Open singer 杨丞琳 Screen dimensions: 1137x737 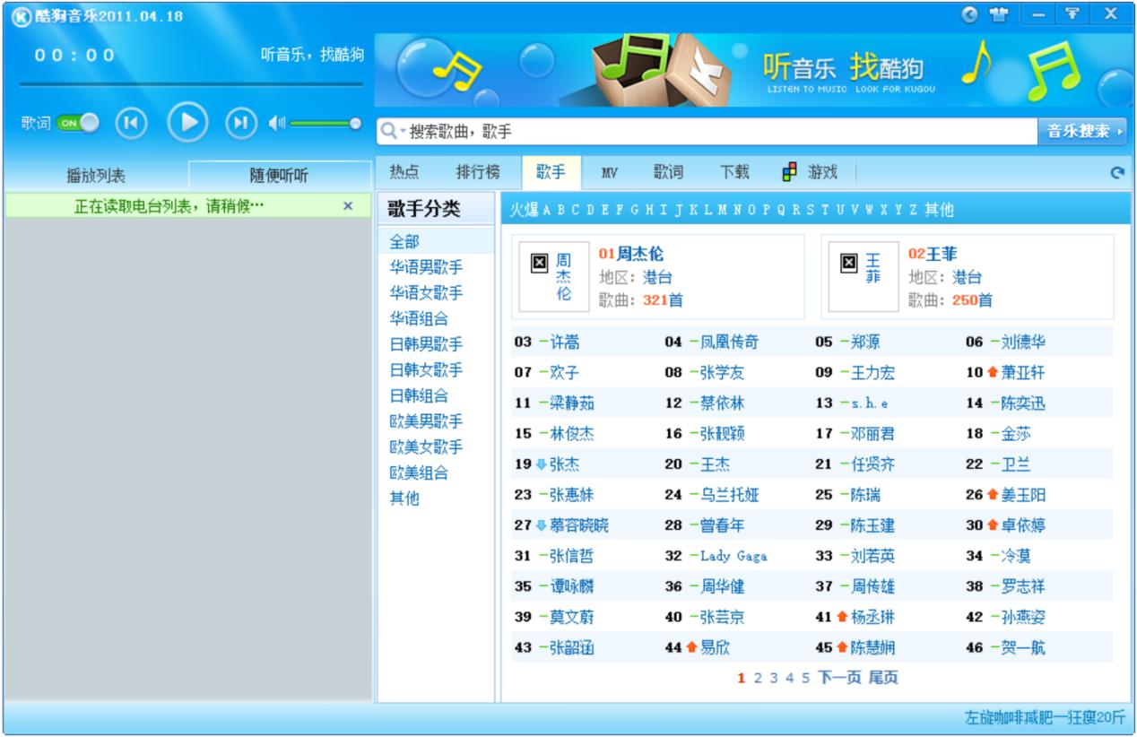click(872, 617)
